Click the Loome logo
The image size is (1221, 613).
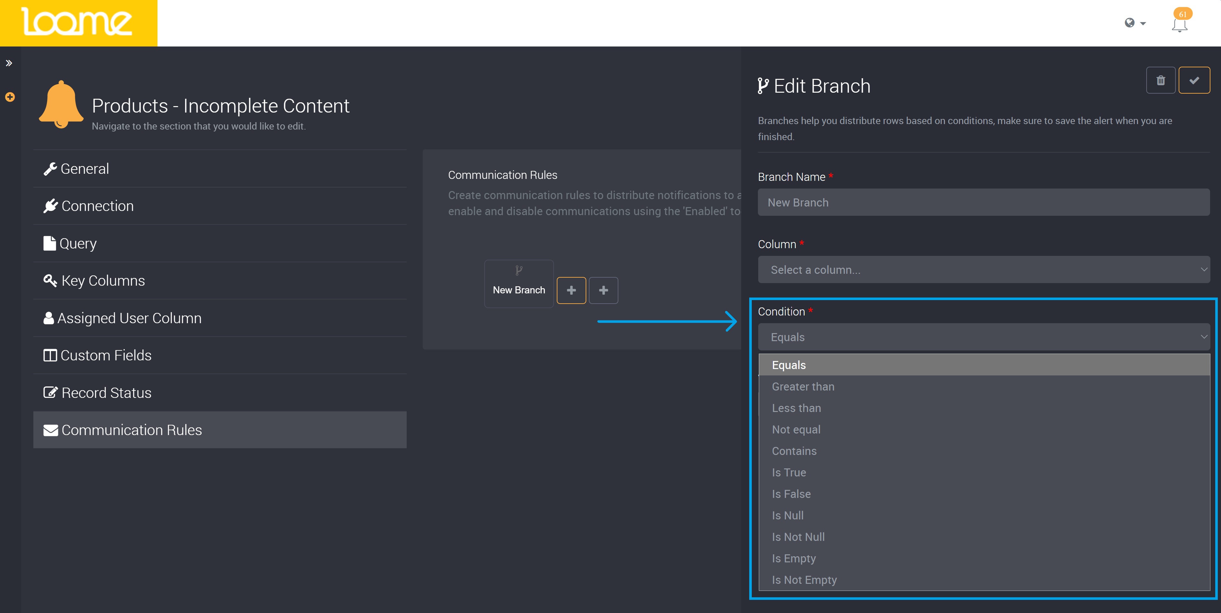(x=78, y=23)
